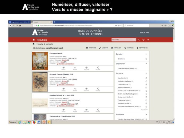This screenshot has width=184, height=138.
Task: Select the Résultats browser tab
Action: pos(41,22)
